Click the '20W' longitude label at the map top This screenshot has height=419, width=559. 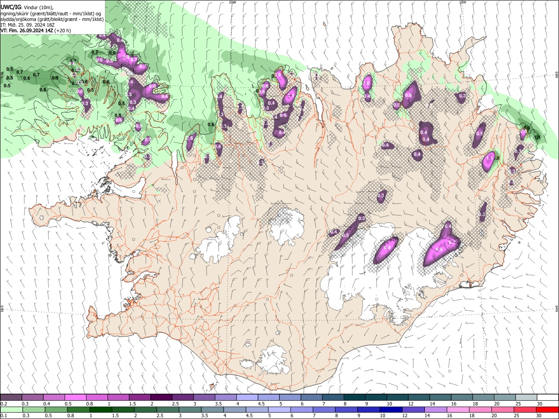coord(232,2)
